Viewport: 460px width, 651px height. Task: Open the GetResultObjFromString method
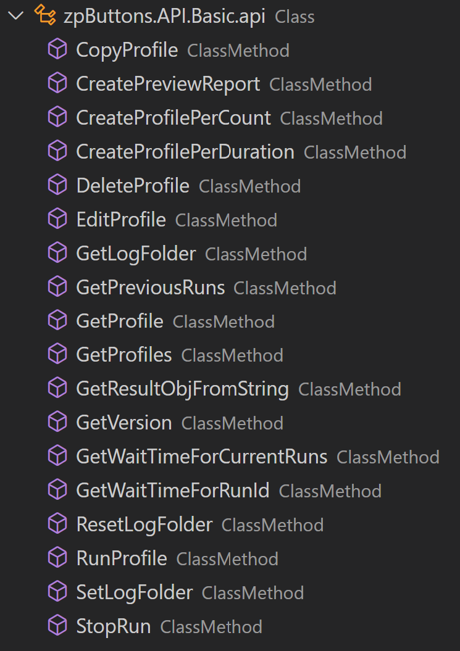point(182,389)
